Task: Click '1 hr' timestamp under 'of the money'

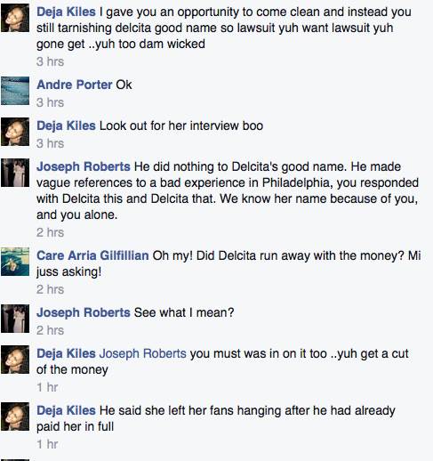Action: (47, 387)
